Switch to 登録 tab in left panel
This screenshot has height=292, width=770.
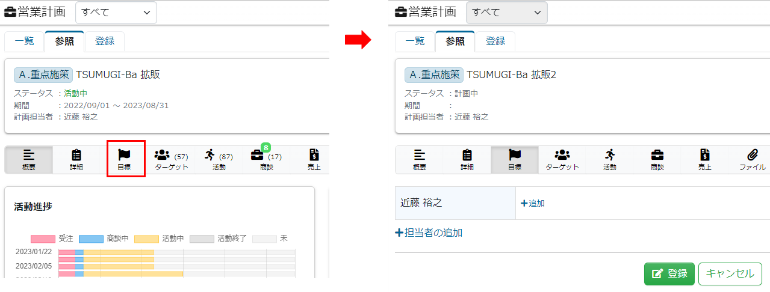(x=105, y=41)
